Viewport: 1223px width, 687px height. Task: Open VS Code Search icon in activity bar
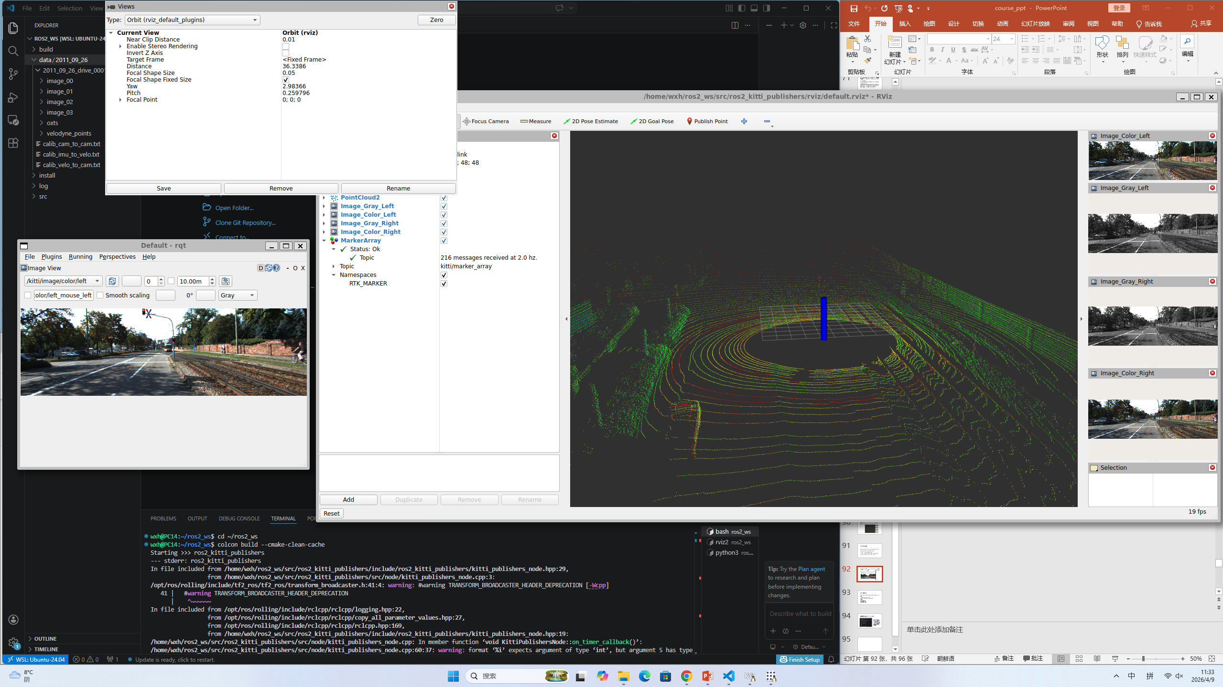(x=13, y=51)
